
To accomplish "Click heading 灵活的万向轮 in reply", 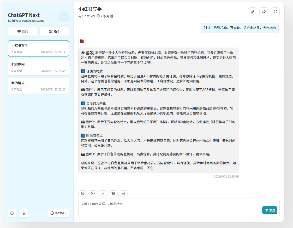I will (96, 103).
